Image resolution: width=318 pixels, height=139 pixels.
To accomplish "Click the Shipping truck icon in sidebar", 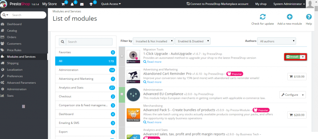I will click(x=2, y=63).
